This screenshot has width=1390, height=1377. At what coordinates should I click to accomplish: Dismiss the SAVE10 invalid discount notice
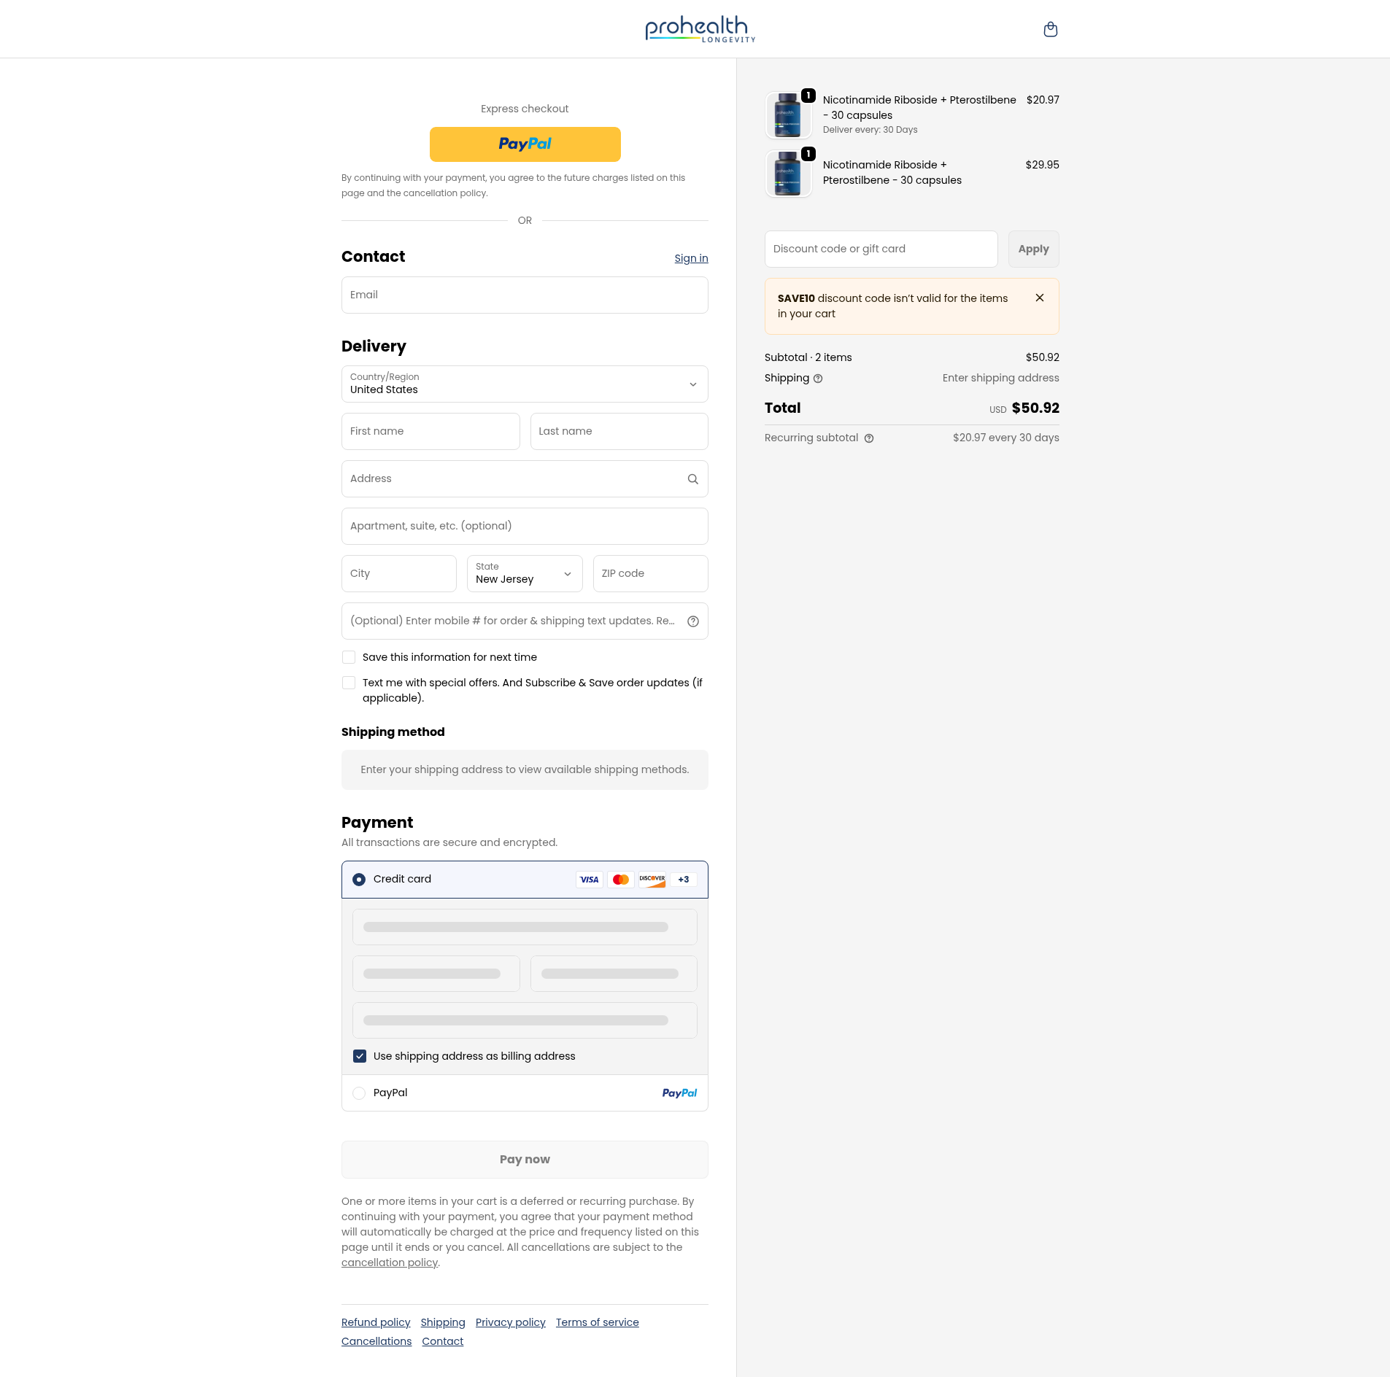[x=1039, y=298]
